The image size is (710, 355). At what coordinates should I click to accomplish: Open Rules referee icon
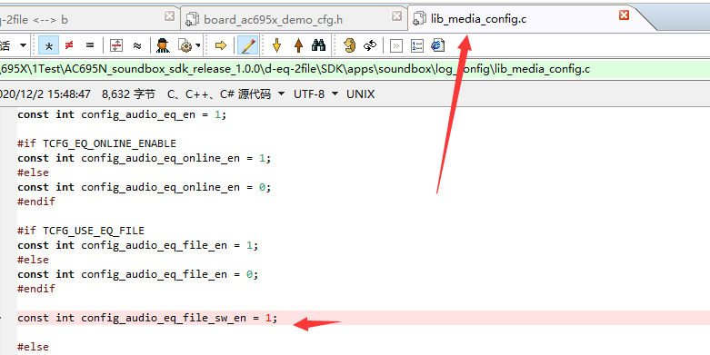(163, 45)
